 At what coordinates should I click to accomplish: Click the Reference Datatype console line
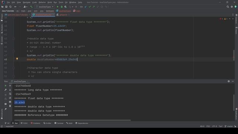[41, 115]
